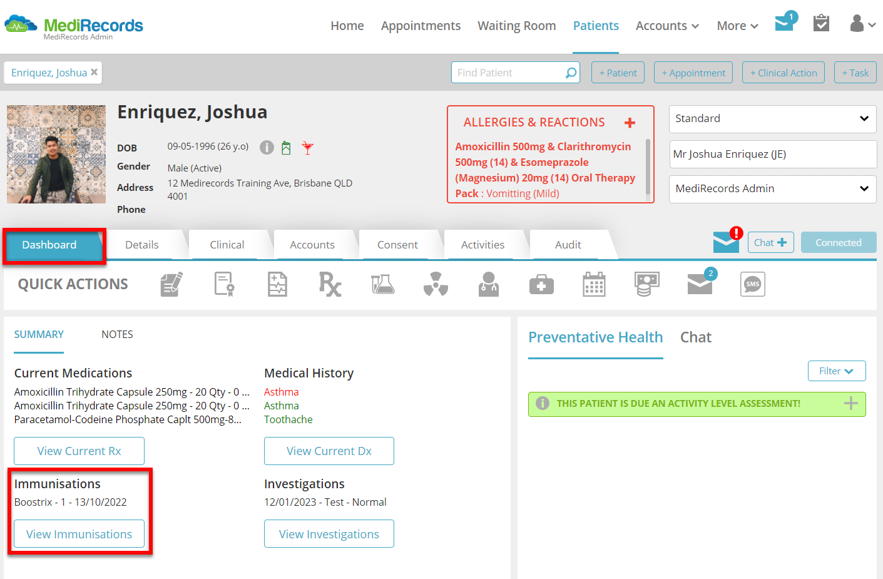Open the write note quick action icon

tap(171, 284)
